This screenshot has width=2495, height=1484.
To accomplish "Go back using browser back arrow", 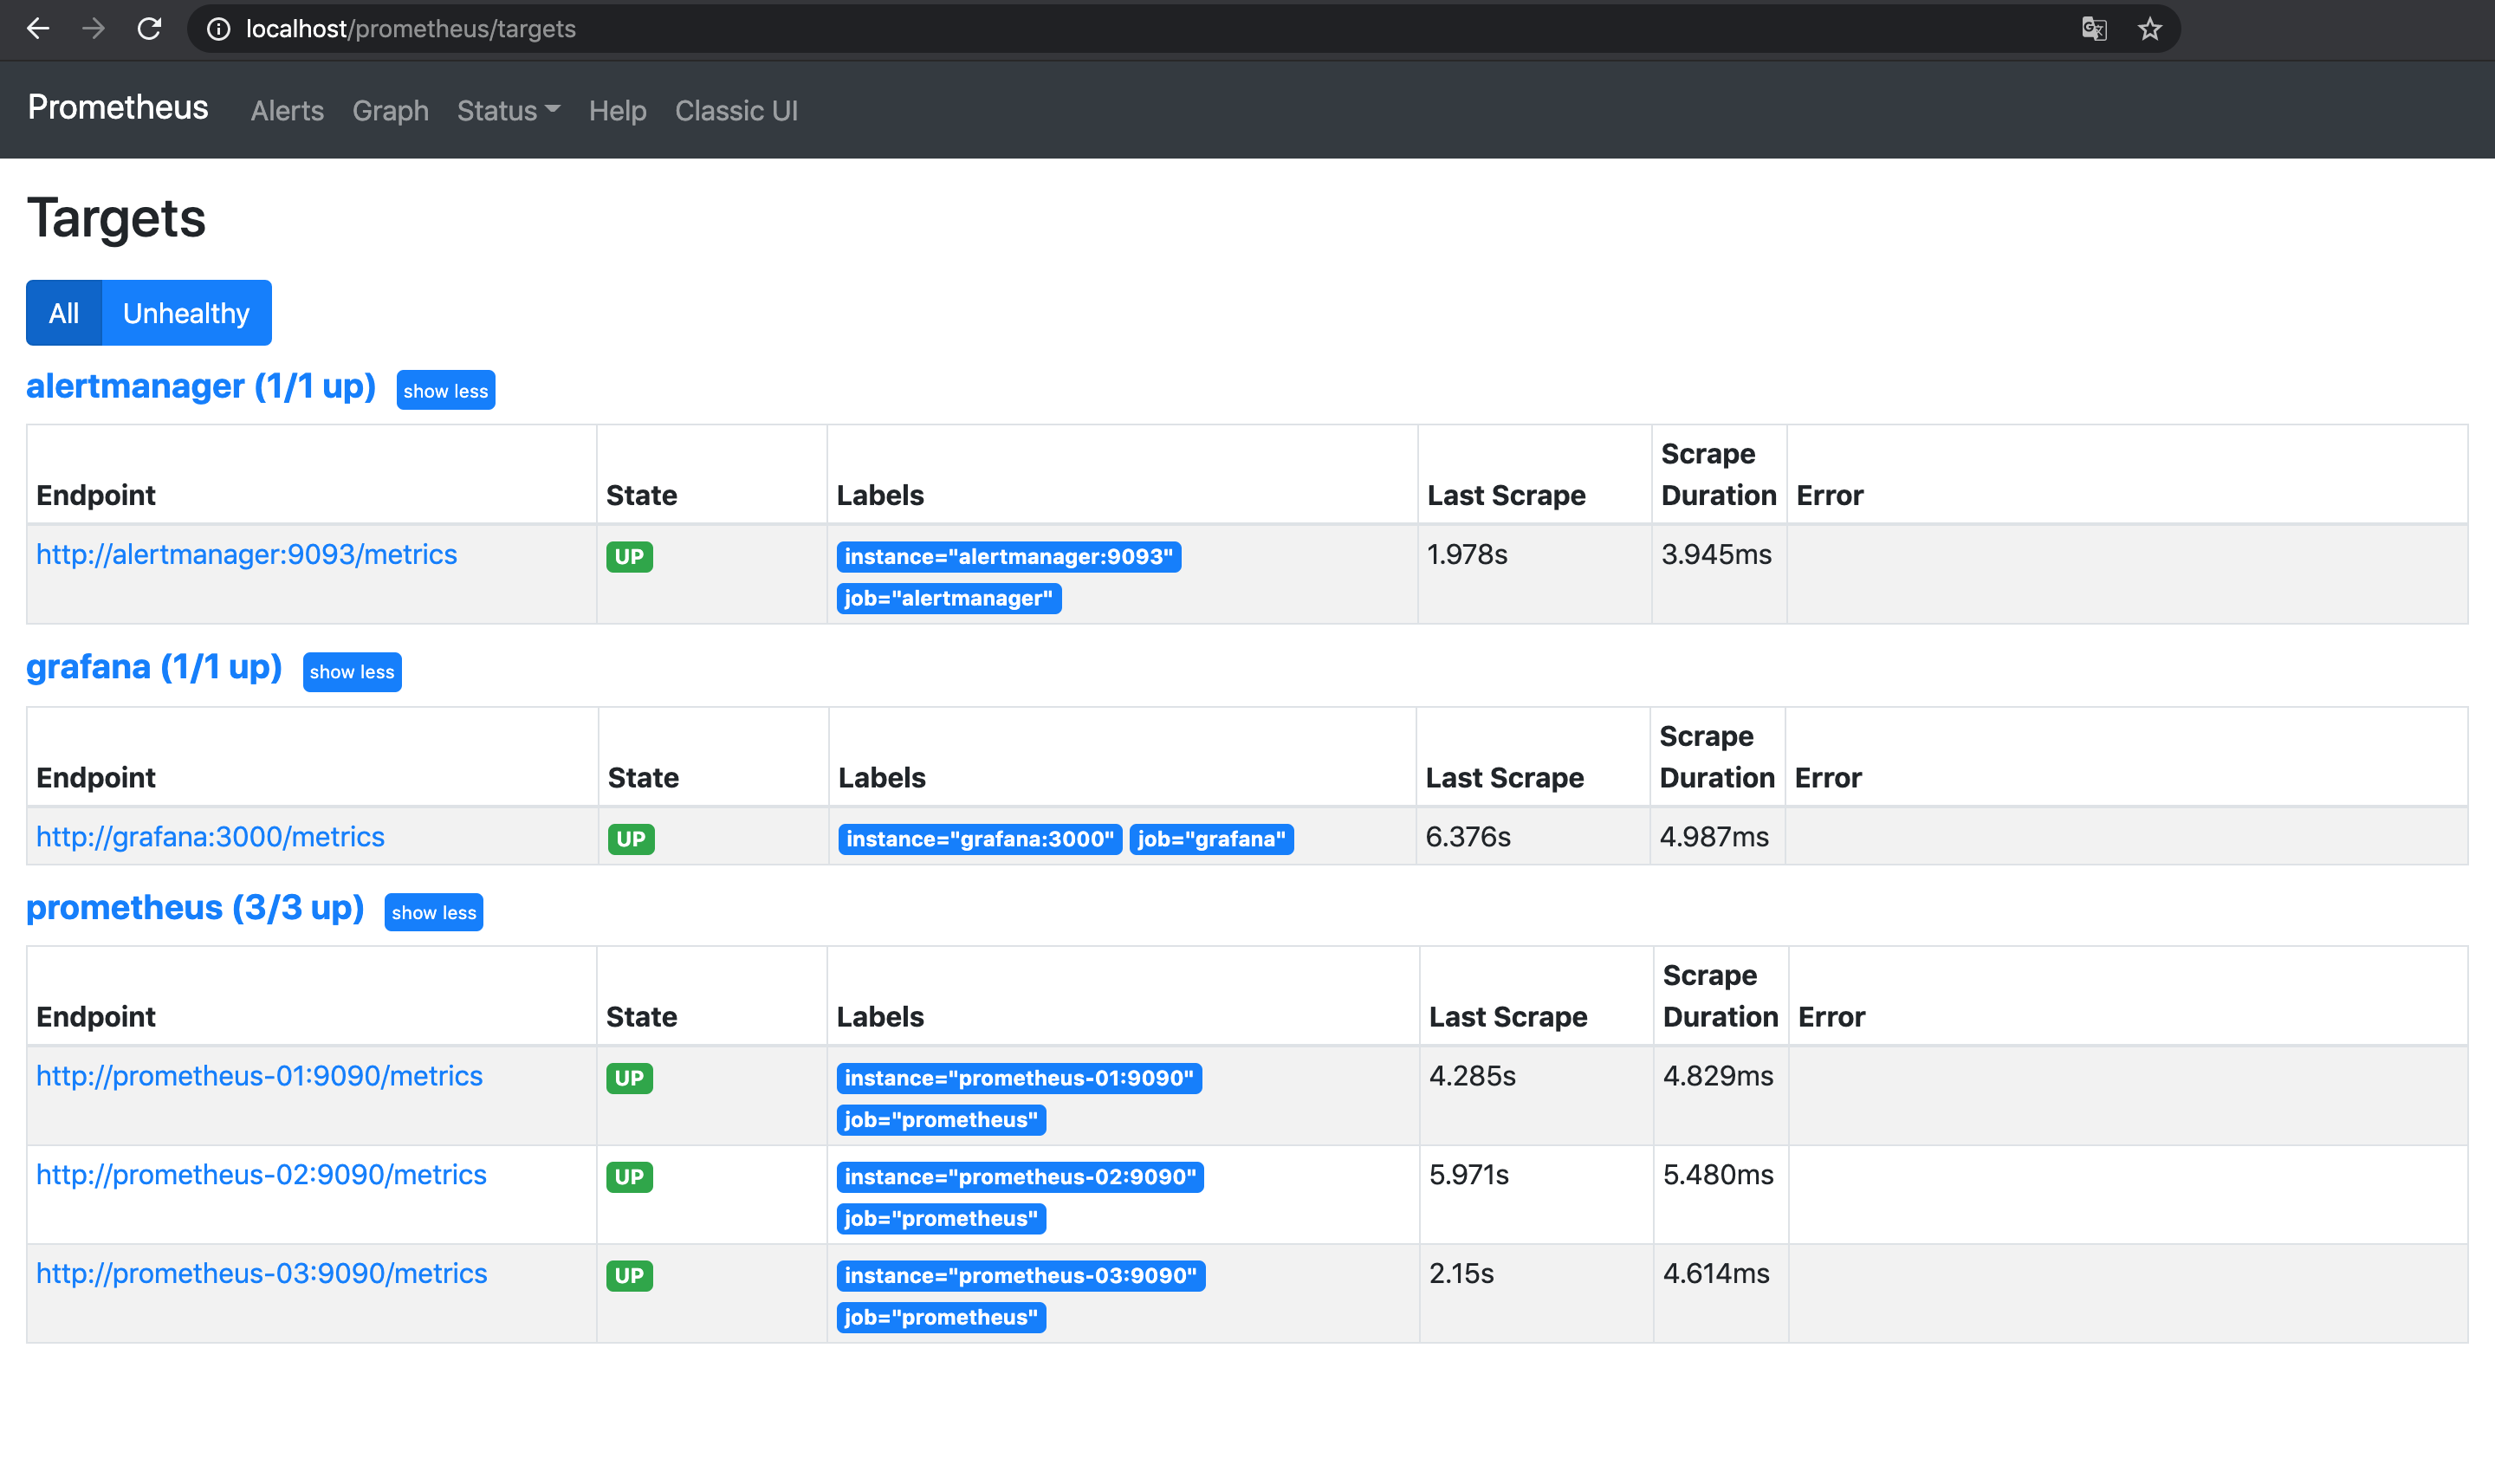I will [38, 29].
